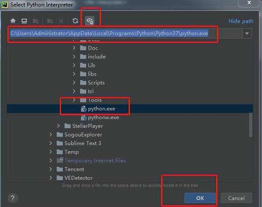
Task: Click the Temporary Internet Files folder icon
Action: click(x=60, y=160)
